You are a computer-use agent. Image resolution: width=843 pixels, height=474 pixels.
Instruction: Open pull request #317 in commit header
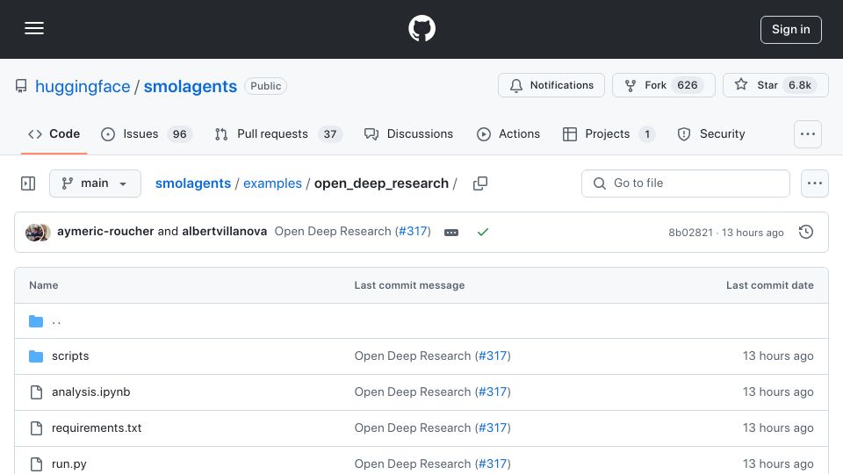pyautogui.click(x=413, y=231)
